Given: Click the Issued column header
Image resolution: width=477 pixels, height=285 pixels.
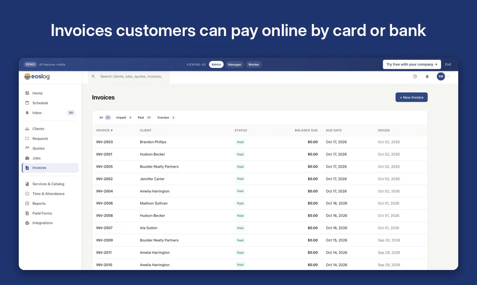Looking at the screenshot, I should click(384, 130).
